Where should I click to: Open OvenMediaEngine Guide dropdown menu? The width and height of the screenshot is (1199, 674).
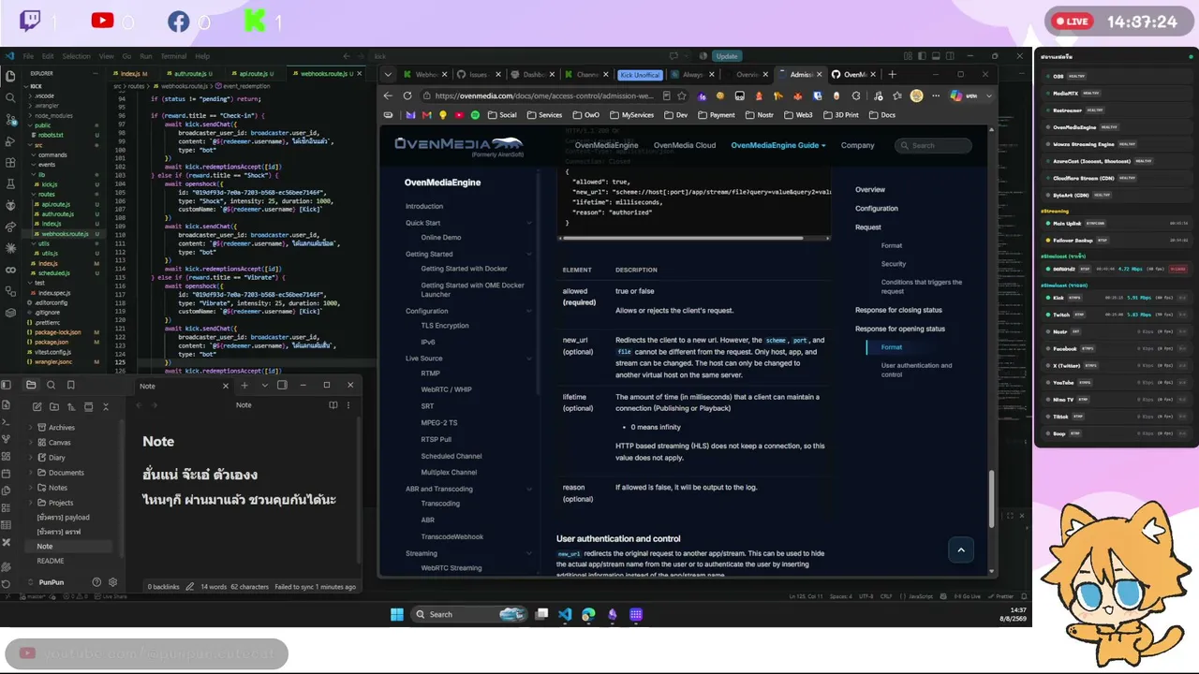click(778, 145)
